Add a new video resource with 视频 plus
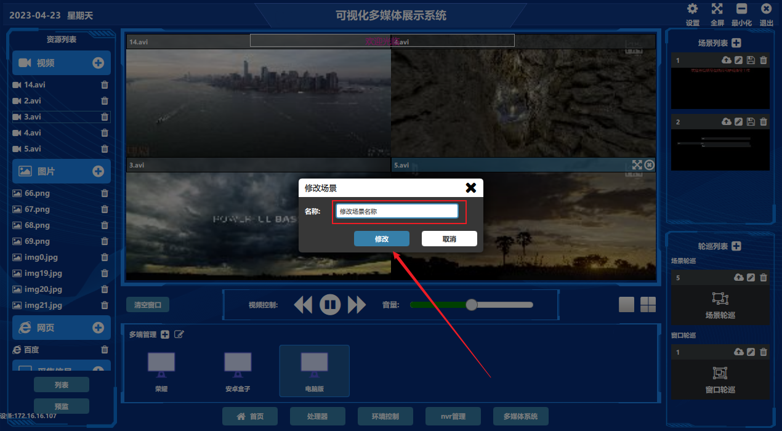 98,63
